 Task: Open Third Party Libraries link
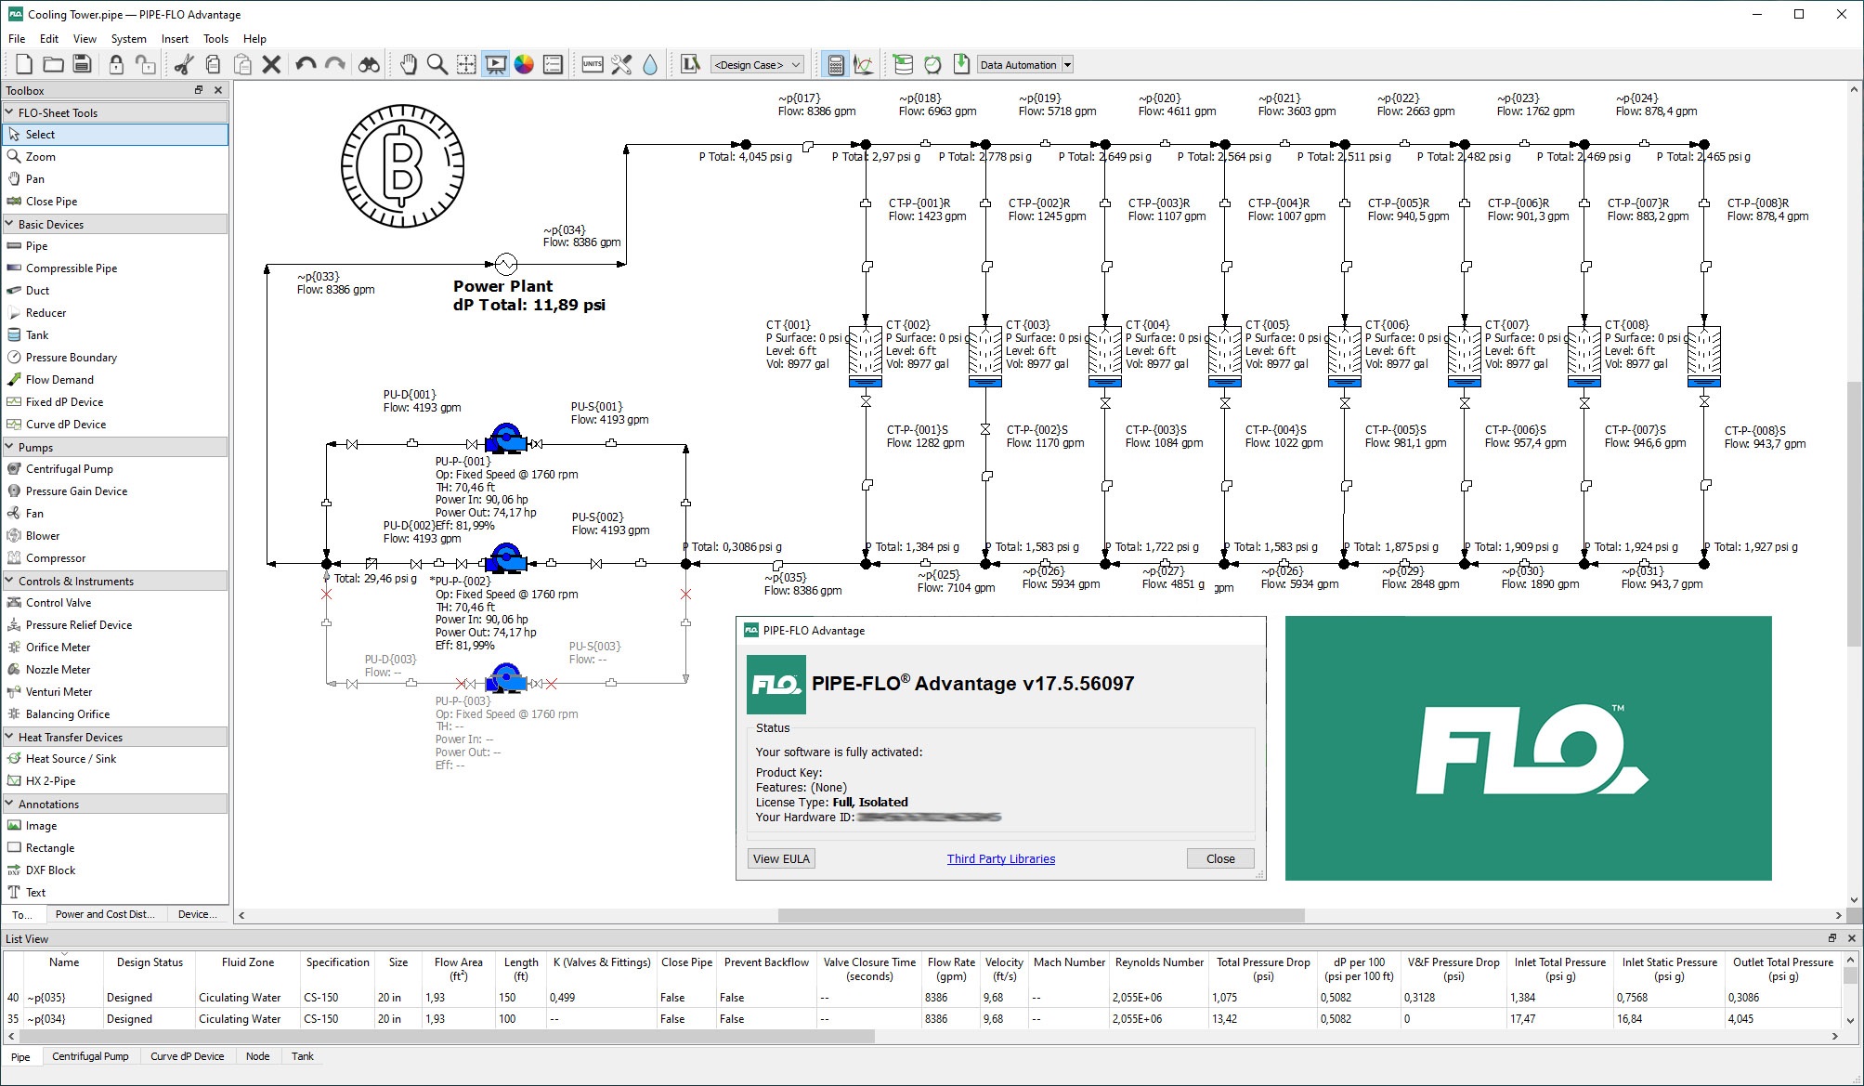(1000, 858)
